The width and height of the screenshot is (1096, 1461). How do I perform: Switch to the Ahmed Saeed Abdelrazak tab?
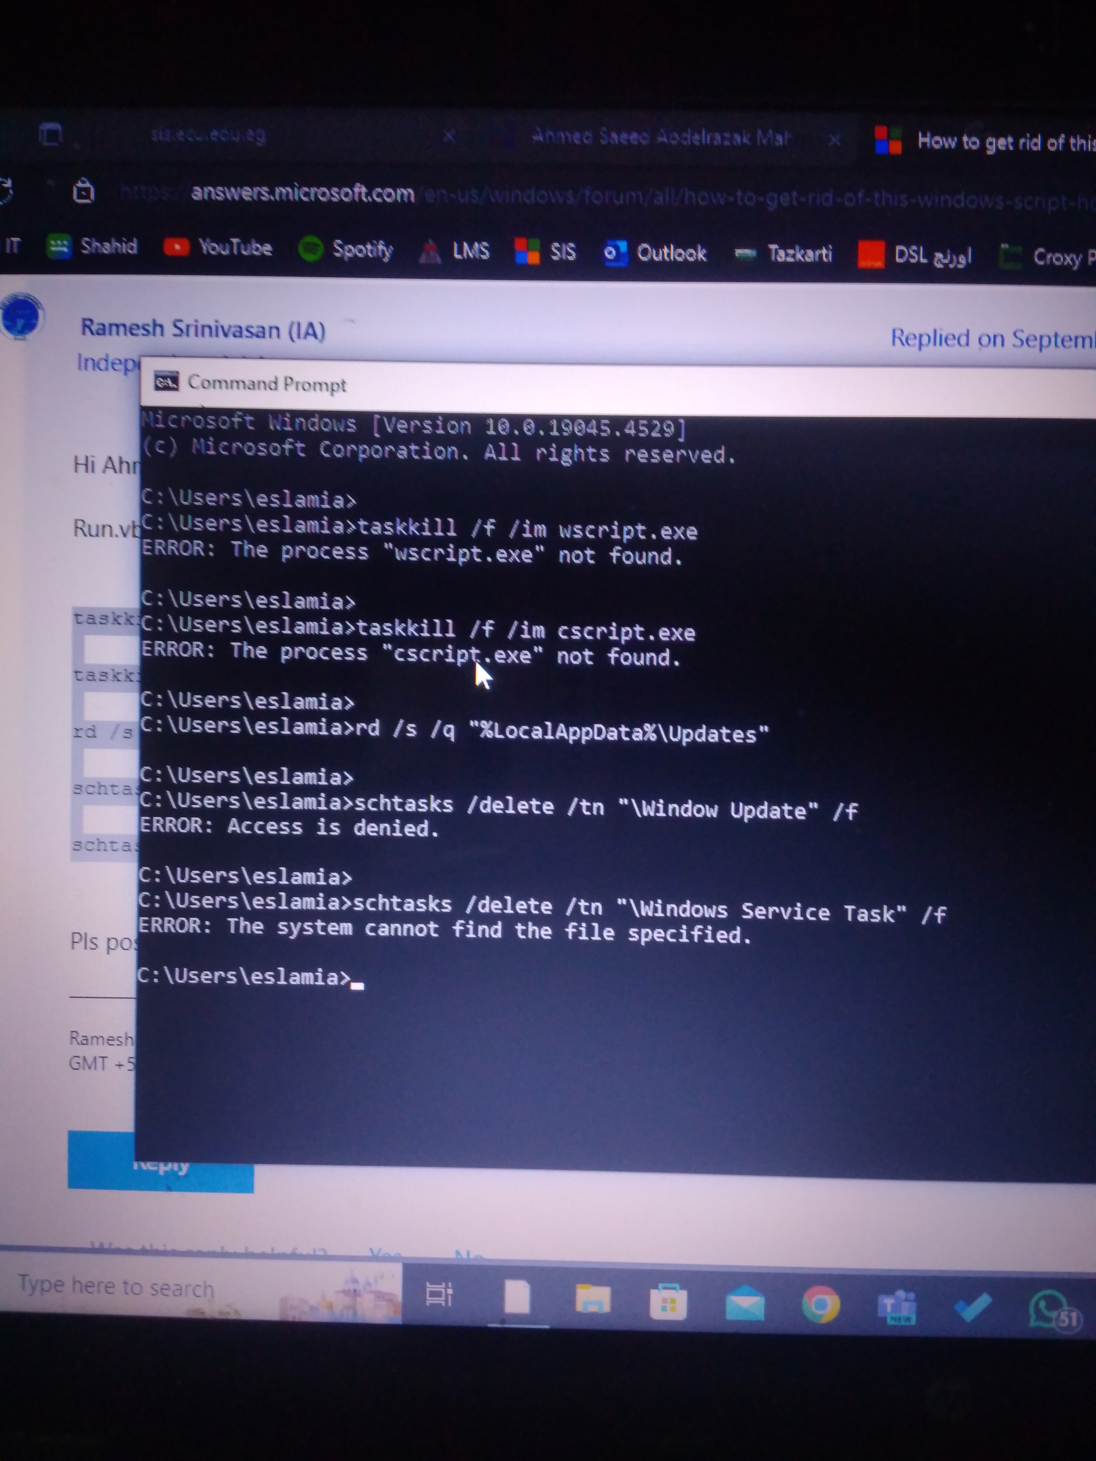click(x=660, y=137)
